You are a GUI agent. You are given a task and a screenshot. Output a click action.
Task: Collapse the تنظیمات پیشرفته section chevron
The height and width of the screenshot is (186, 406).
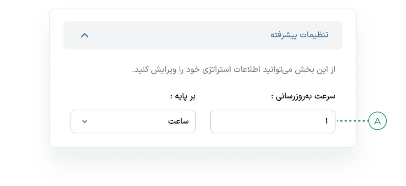click(85, 35)
